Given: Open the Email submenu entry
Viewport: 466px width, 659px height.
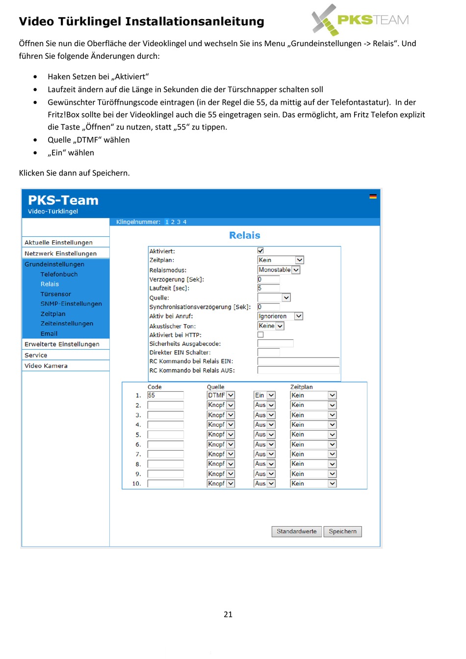Looking at the screenshot, I should 49,333.
